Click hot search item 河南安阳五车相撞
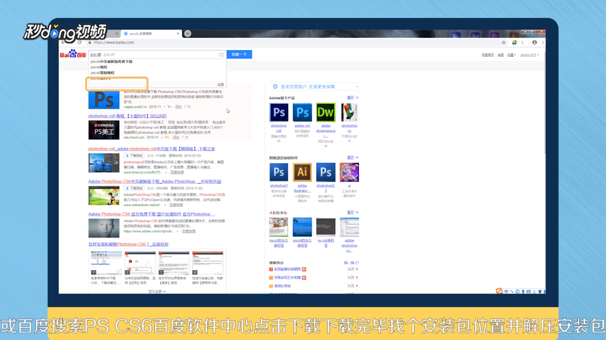Viewport: 606px width, 340px height. (287, 278)
